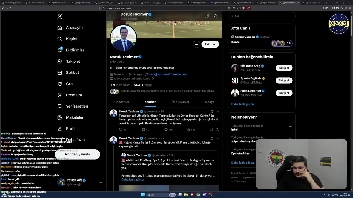Click the Ara search field on X

click(262, 16)
